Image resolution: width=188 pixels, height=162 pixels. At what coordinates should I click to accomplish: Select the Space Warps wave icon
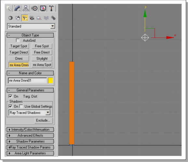click(46, 18)
